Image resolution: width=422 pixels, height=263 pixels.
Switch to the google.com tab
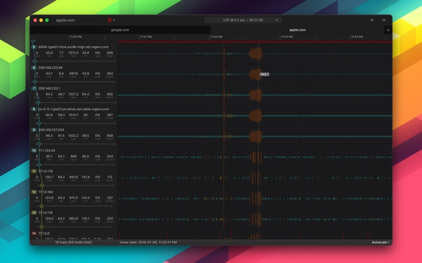click(120, 30)
